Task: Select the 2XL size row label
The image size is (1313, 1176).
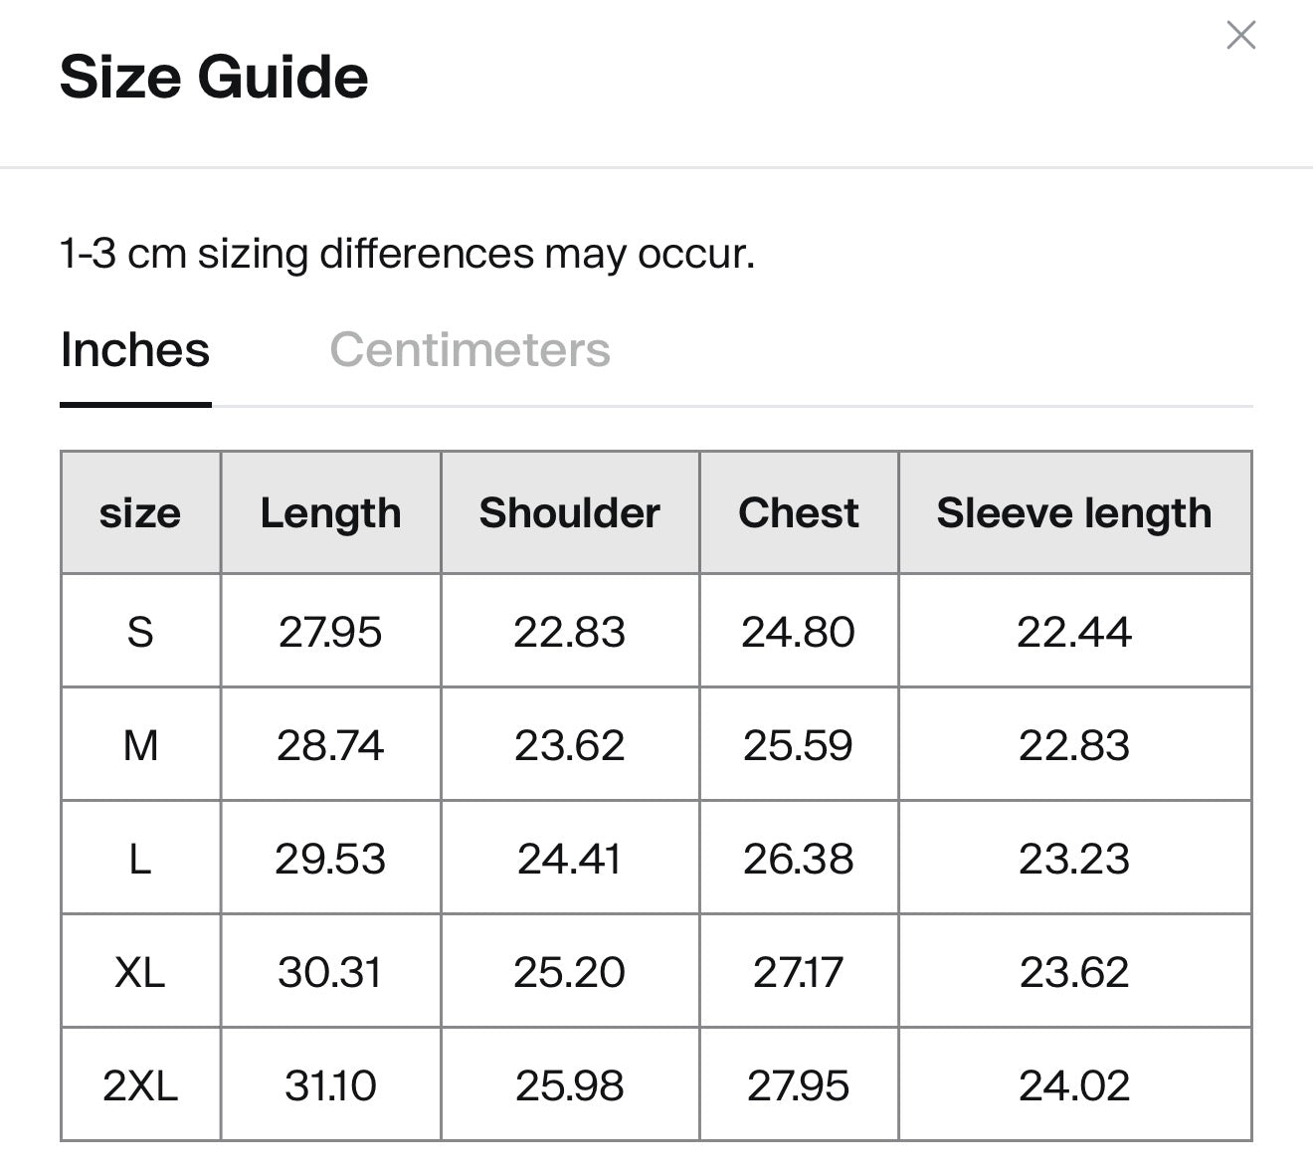Action: click(x=140, y=1085)
